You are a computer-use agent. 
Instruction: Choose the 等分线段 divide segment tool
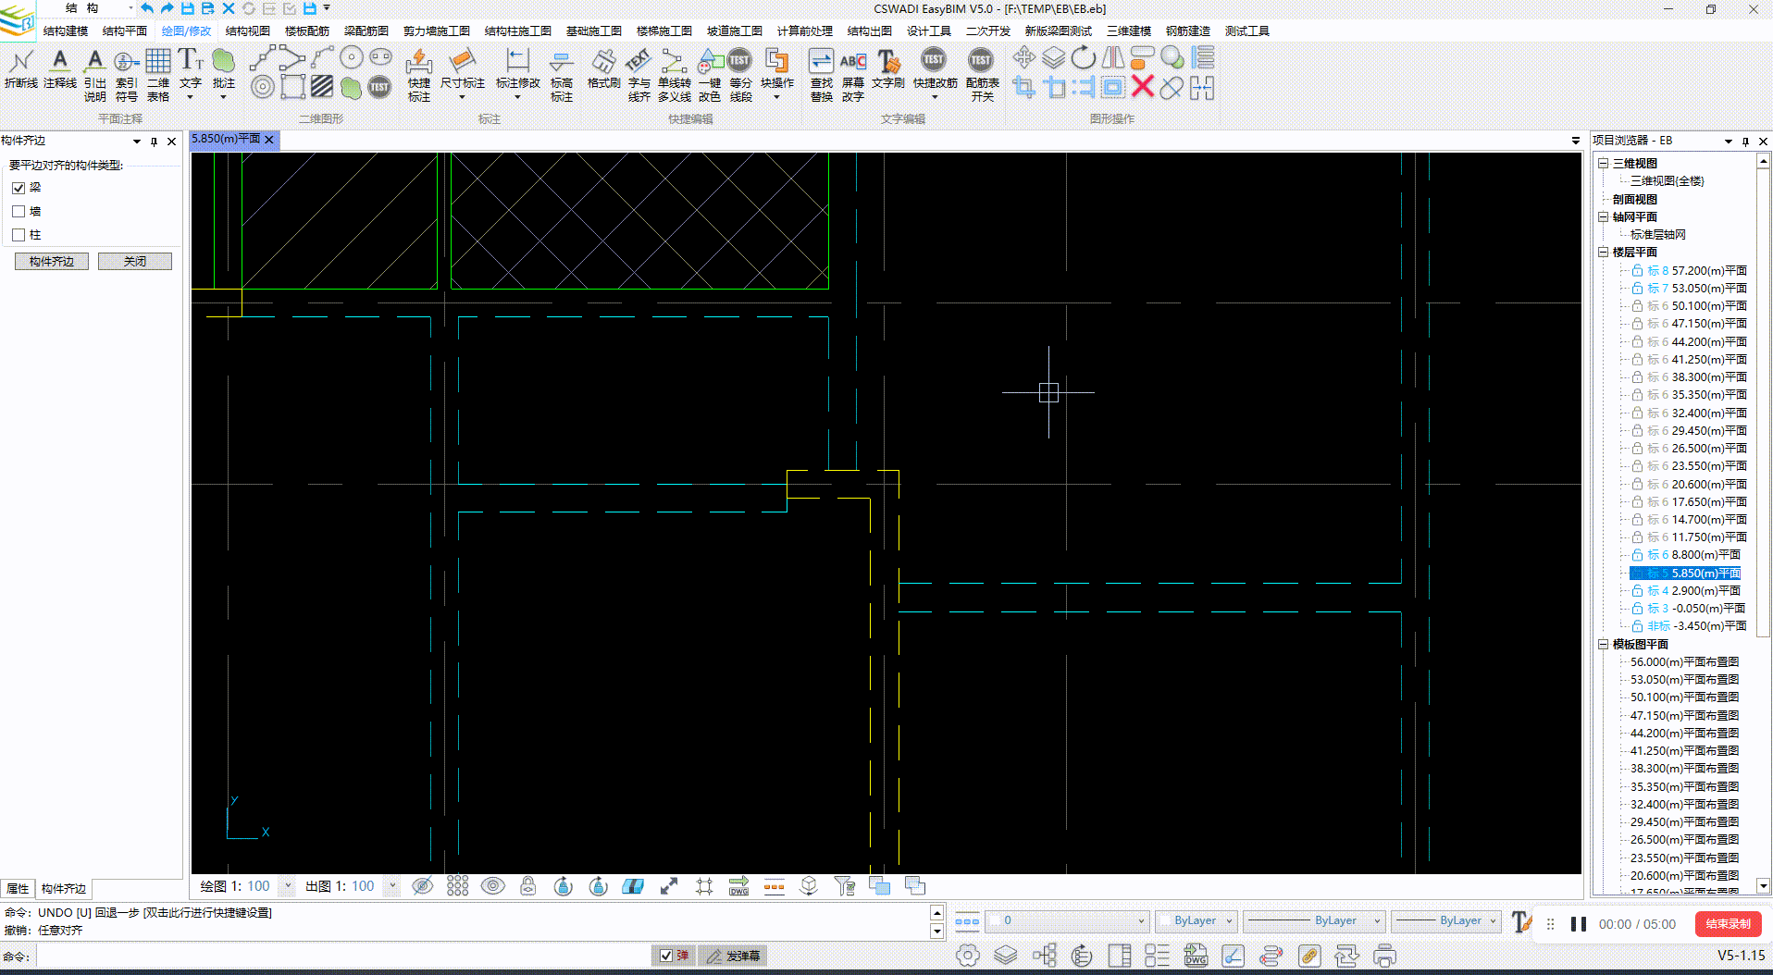coord(740,74)
